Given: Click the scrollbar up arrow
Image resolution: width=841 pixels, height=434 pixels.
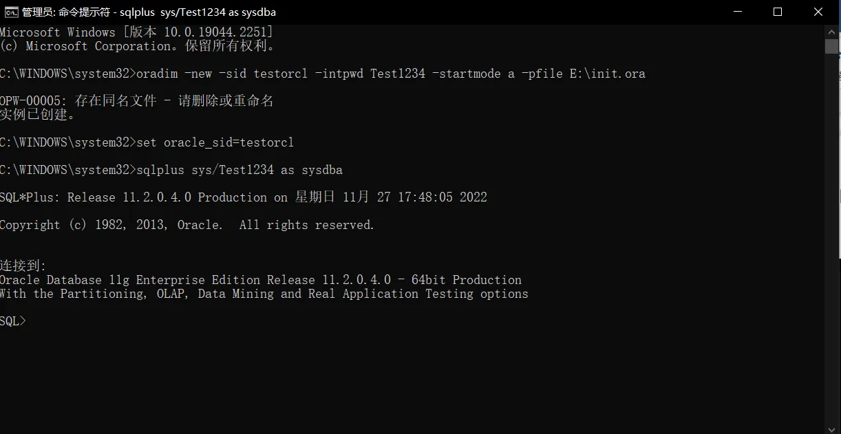Looking at the screenshot, I should [831, 32].
